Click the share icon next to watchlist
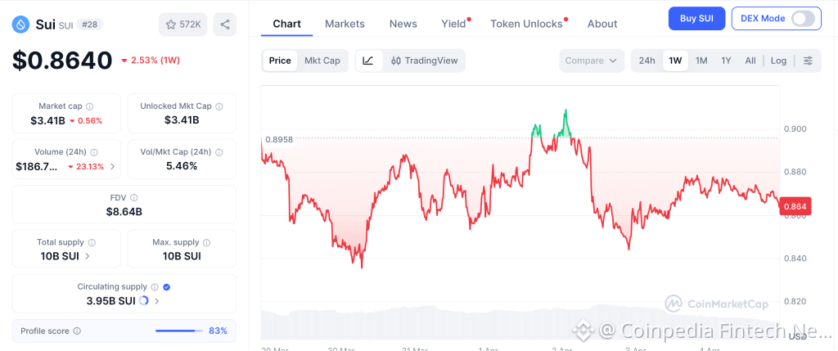The width and height of the screenshot is (838, 351). 225,25
